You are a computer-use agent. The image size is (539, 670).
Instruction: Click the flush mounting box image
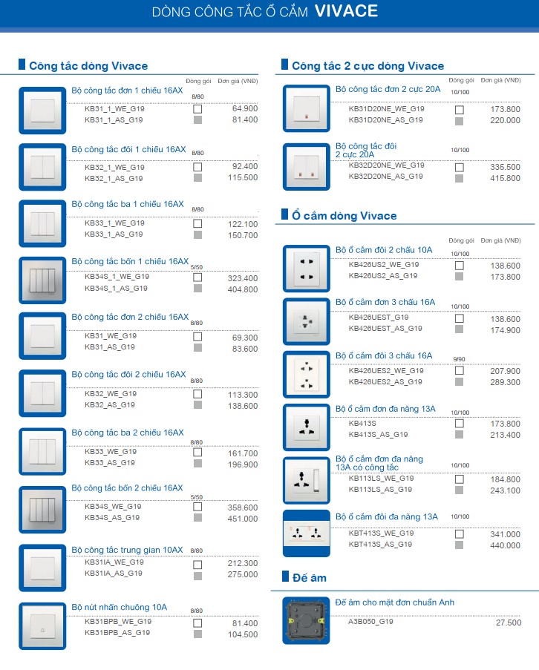click(x=306, y=620)
